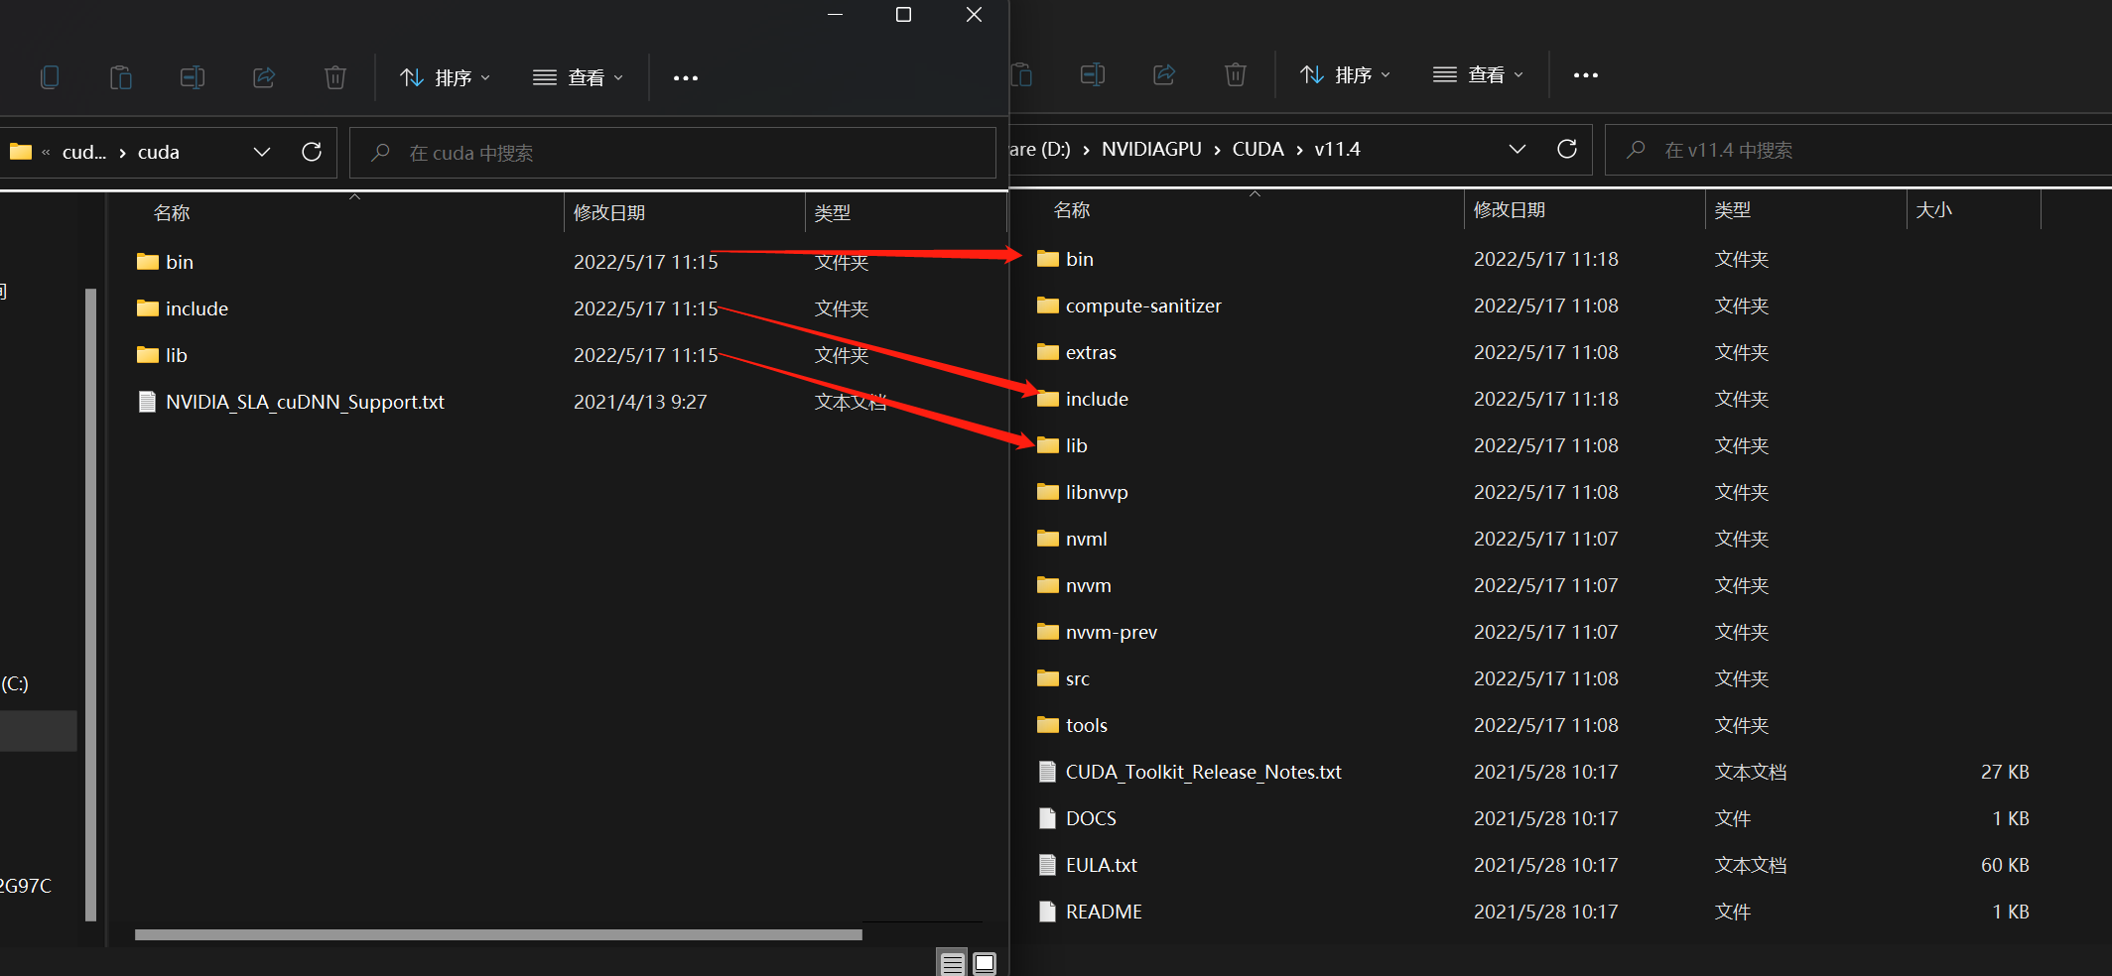Expand chevron after NVIDIAGPU breadcrumb
2112x976 pixels.
(1217, 150)
